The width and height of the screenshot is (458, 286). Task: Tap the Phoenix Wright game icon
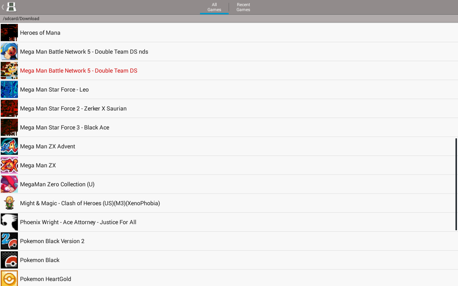pyautogui.click(x=9, y=222)
